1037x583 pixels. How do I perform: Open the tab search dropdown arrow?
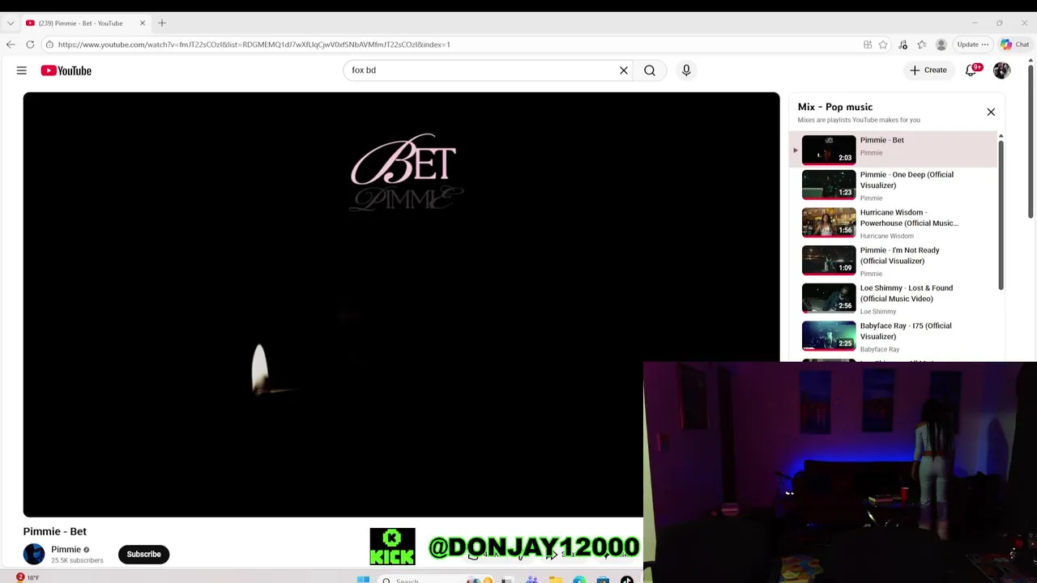pyautogui.click(x=11, y=23)
